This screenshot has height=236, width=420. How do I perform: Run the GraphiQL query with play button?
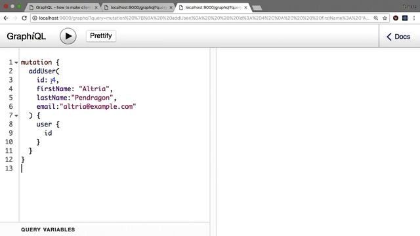68,36
